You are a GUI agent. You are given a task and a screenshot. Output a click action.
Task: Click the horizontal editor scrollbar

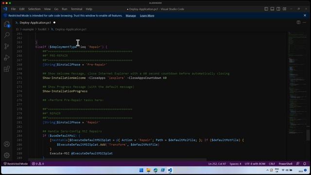pos(118,159)
